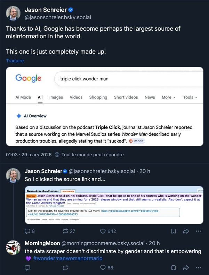Open the Reddit post screenshot image
209x275 pixels.
[x=114, y=205]
